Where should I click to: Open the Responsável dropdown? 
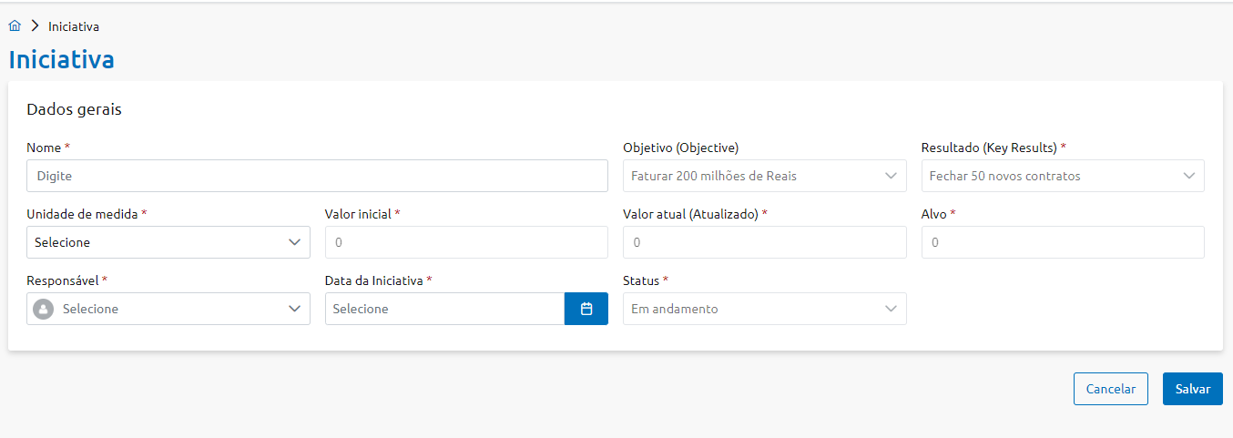pyautogui.click(x=168, y=309)
